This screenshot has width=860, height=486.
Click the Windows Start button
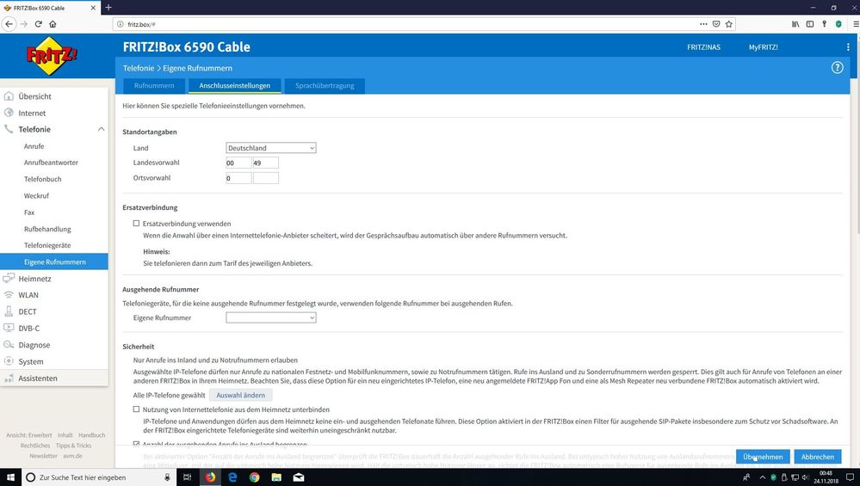10,477
